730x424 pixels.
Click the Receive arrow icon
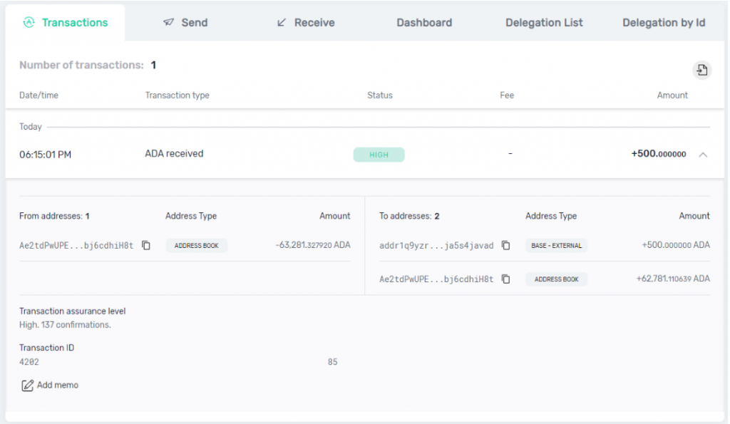282,22
